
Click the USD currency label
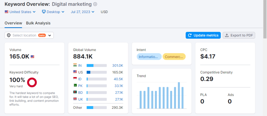tap(104, 12)
